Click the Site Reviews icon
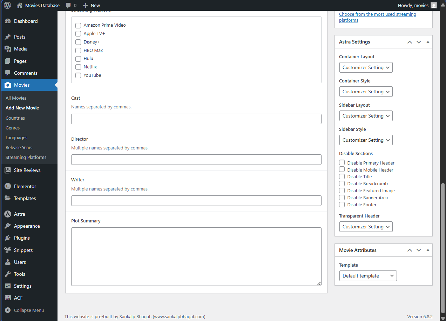Image resolution: width=446 pixels, height=321 pixels. (x=8, y=170)
